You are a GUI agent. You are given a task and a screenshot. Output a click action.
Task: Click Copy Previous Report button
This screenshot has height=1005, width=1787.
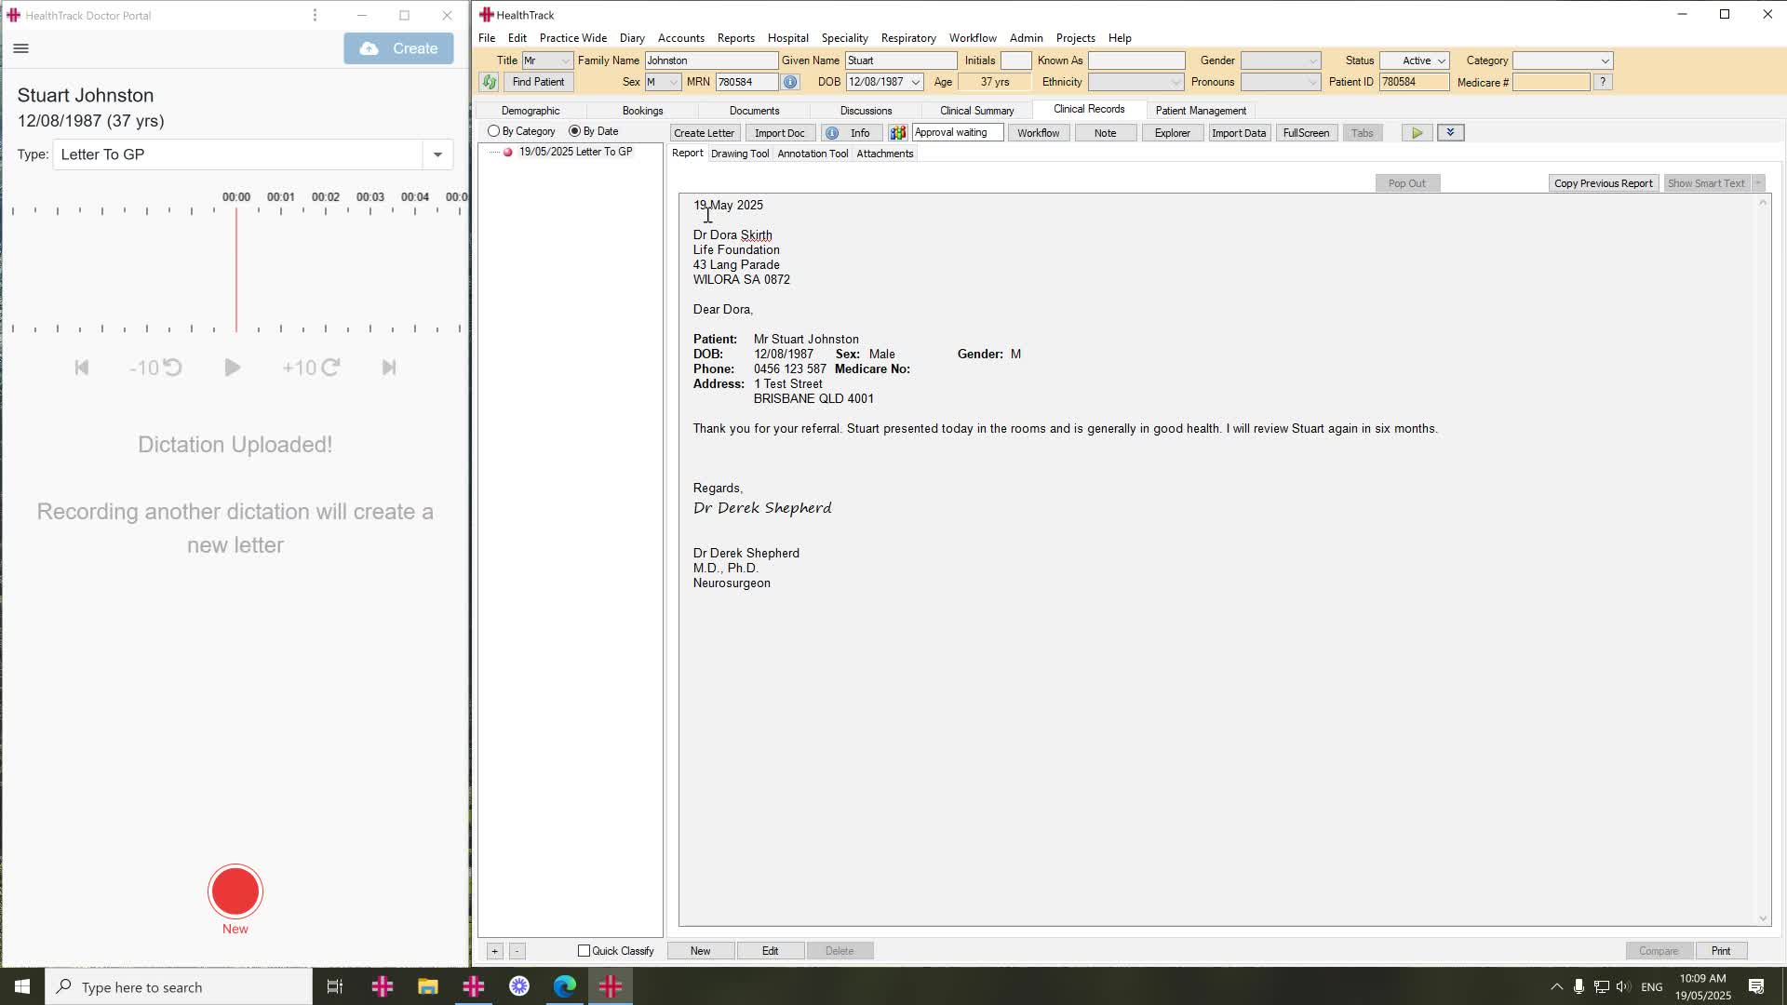(1604, 183)
